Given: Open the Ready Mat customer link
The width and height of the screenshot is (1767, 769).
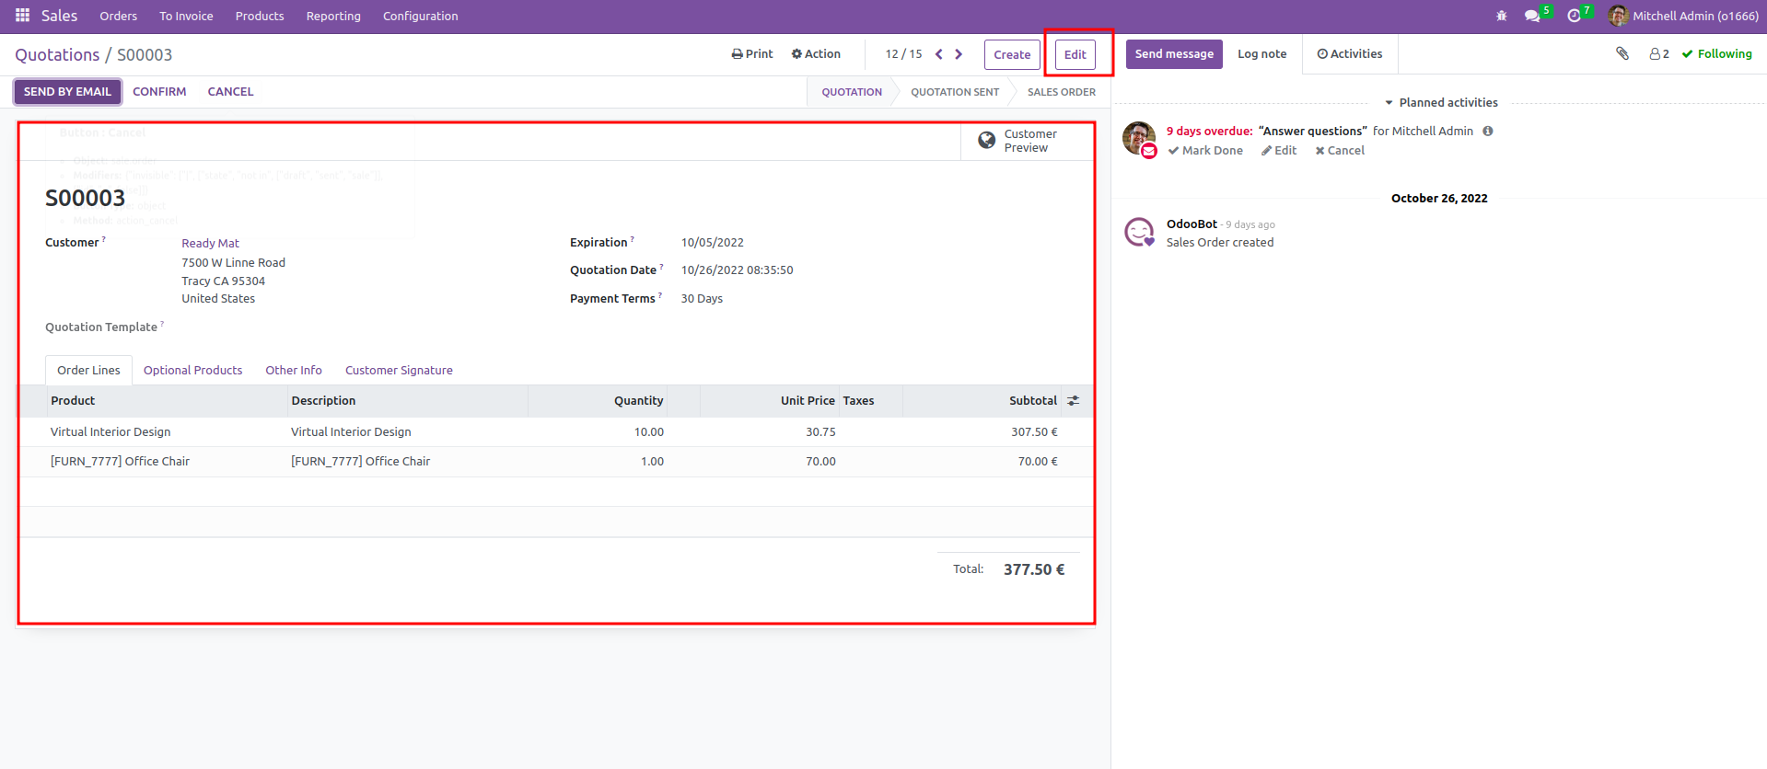Looking at the screenshot, I should click(x=210, y=244).
